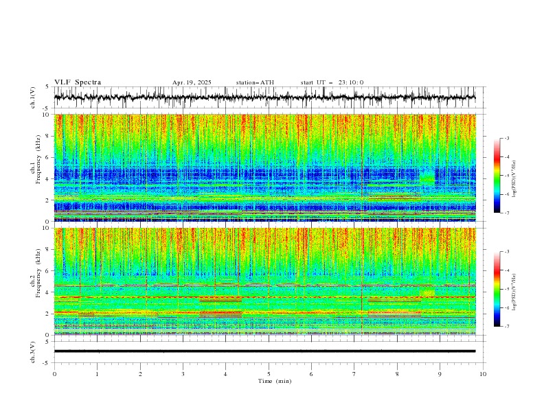Click ch.2 frequency tick label "6"

click(x=49, y=270)
